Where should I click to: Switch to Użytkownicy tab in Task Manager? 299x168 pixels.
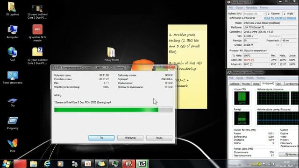[292, 84]
